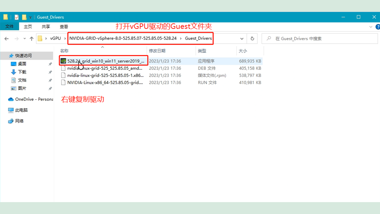Select the 528.24_grid_win10_win11_server2019 file
This screenshot has height=214, width=380.
pos(106,61)
